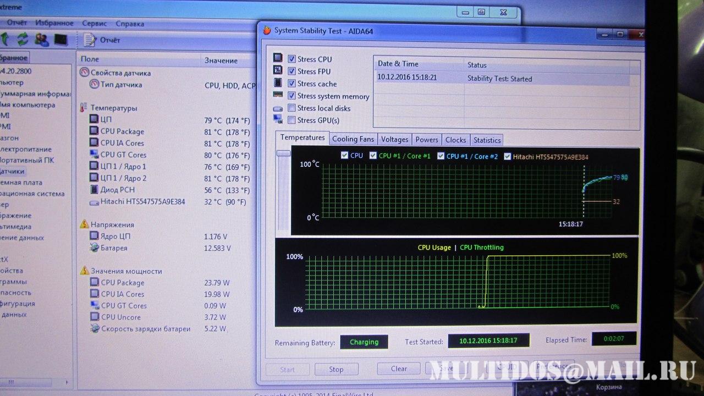Click the green refresh arrows toolbar icon
The height and width of the screenshot is (396, 704).
pos(23,39)
